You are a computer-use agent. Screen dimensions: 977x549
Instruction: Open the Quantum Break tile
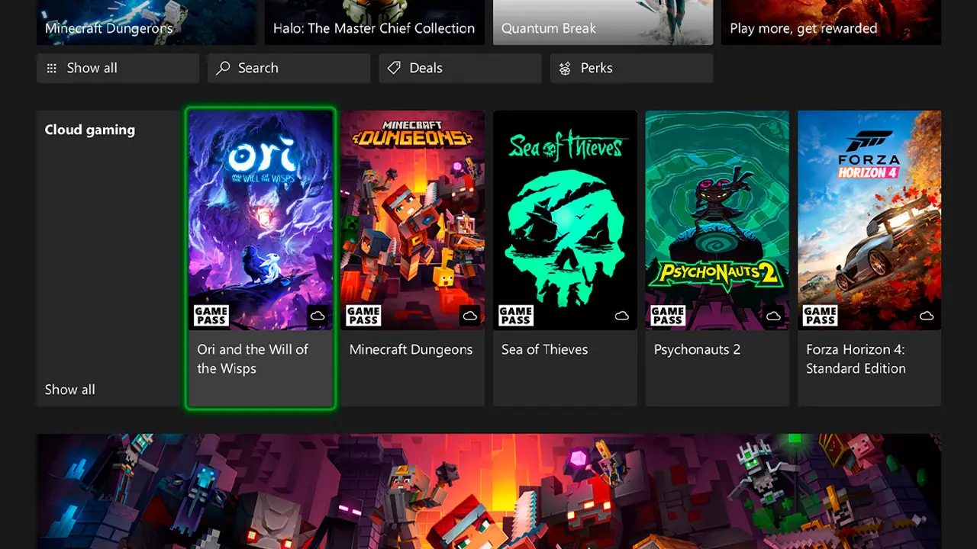[x=603, y=22]
